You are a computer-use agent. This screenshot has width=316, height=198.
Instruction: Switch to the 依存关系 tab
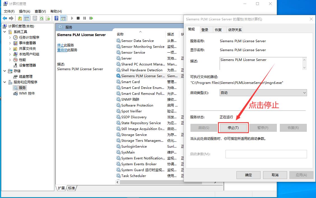pos(235,30)
